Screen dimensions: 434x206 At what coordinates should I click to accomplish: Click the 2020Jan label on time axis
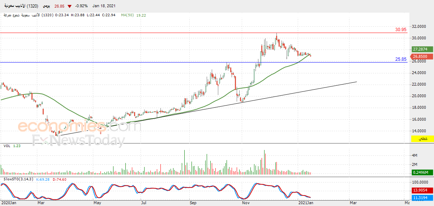tap(9, 203)
